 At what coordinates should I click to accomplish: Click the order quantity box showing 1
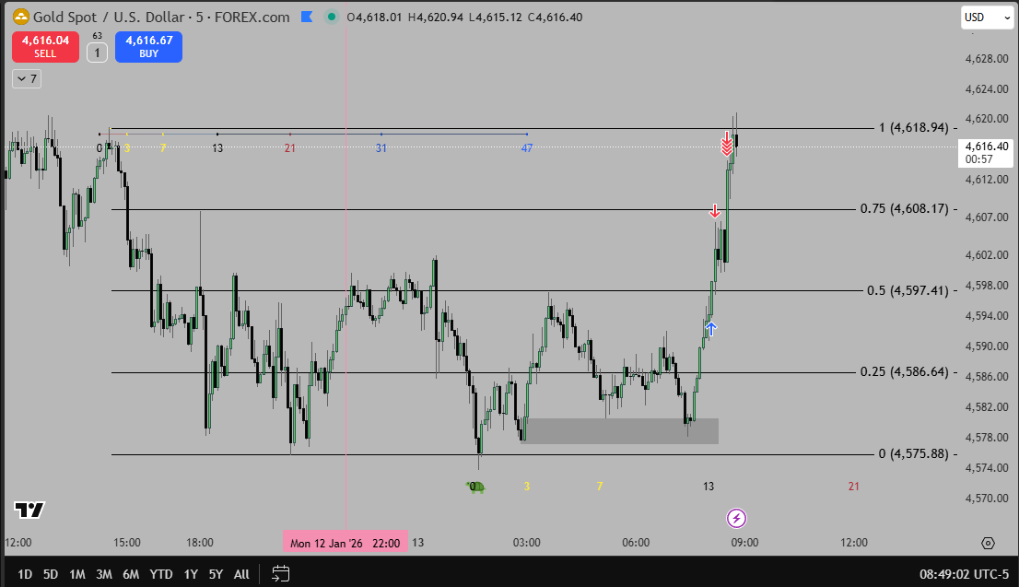click(x=98, y=53)
